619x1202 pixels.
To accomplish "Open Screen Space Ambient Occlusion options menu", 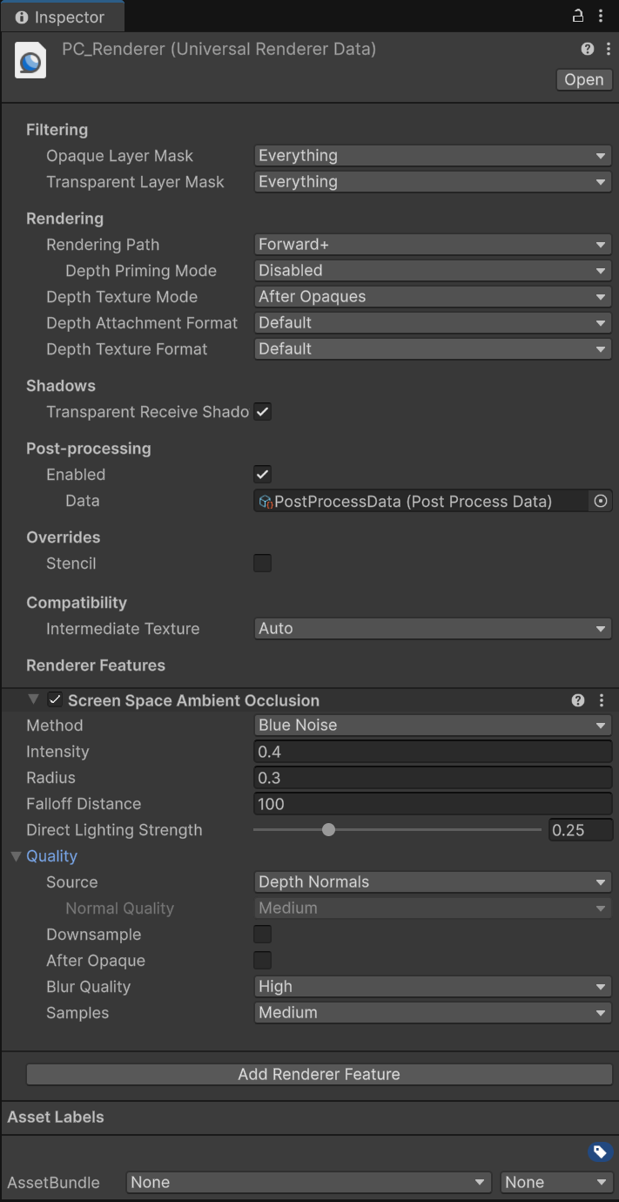I will 601,700.
